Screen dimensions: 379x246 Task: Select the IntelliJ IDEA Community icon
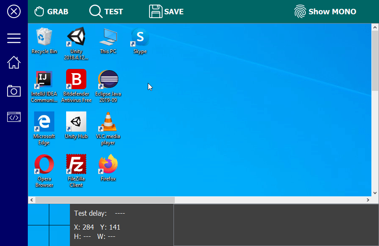pyautogui.click(x=44, y=87)
